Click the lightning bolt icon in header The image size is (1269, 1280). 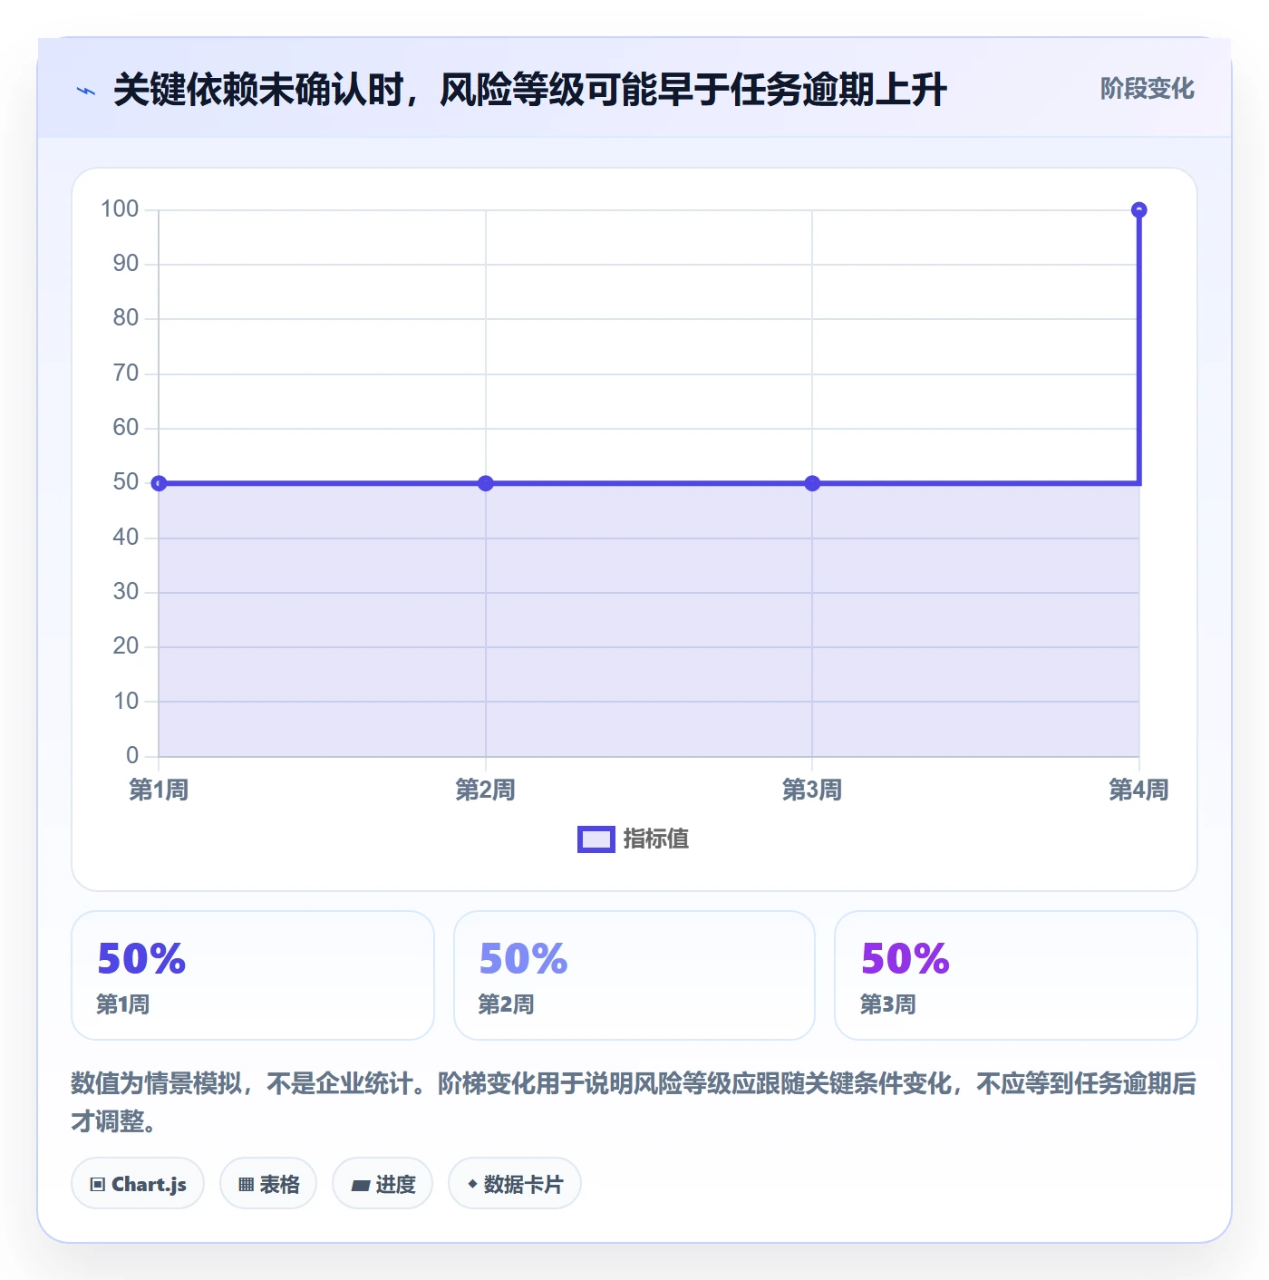click(x=86, y=91)
